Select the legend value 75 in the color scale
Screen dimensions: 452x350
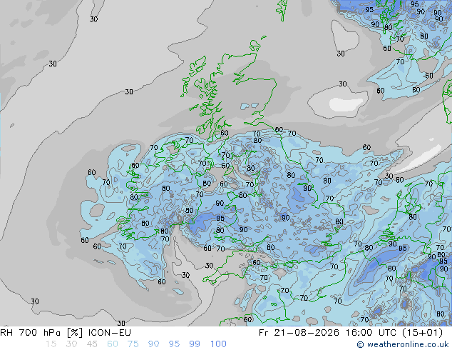pos(133,344)
